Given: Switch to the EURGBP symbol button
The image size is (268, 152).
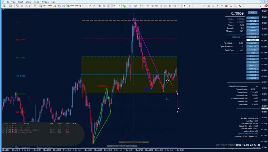Looking at the screenshot, I should point(253,78).
